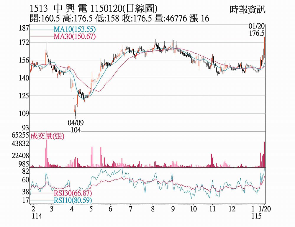Select the 04/09 104 low price annotation
This screenshot has height=227, width=295.
click(74, 126)
